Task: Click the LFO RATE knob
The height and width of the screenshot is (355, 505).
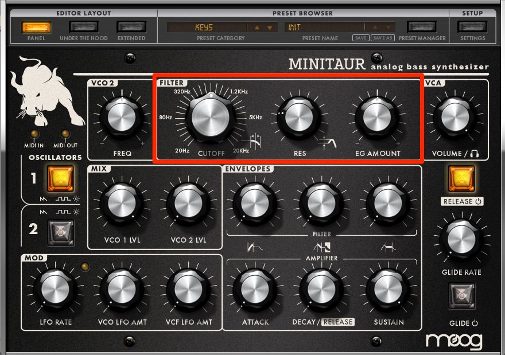Action: [x=55, y=289]
